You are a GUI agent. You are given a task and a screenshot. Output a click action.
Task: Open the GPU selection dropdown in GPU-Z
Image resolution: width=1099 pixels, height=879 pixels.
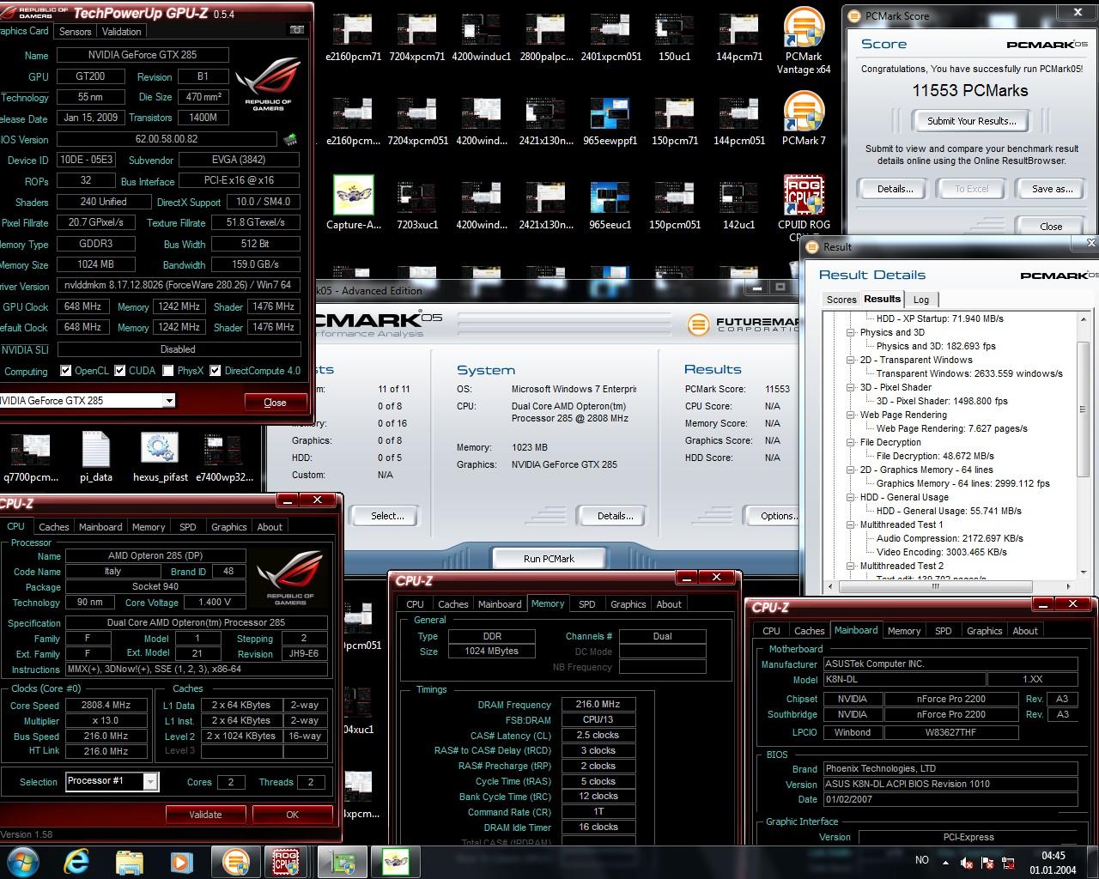(x=169, y=401)
